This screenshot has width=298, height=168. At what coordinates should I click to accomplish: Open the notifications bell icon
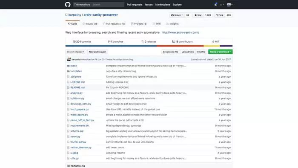click(216, 4)
